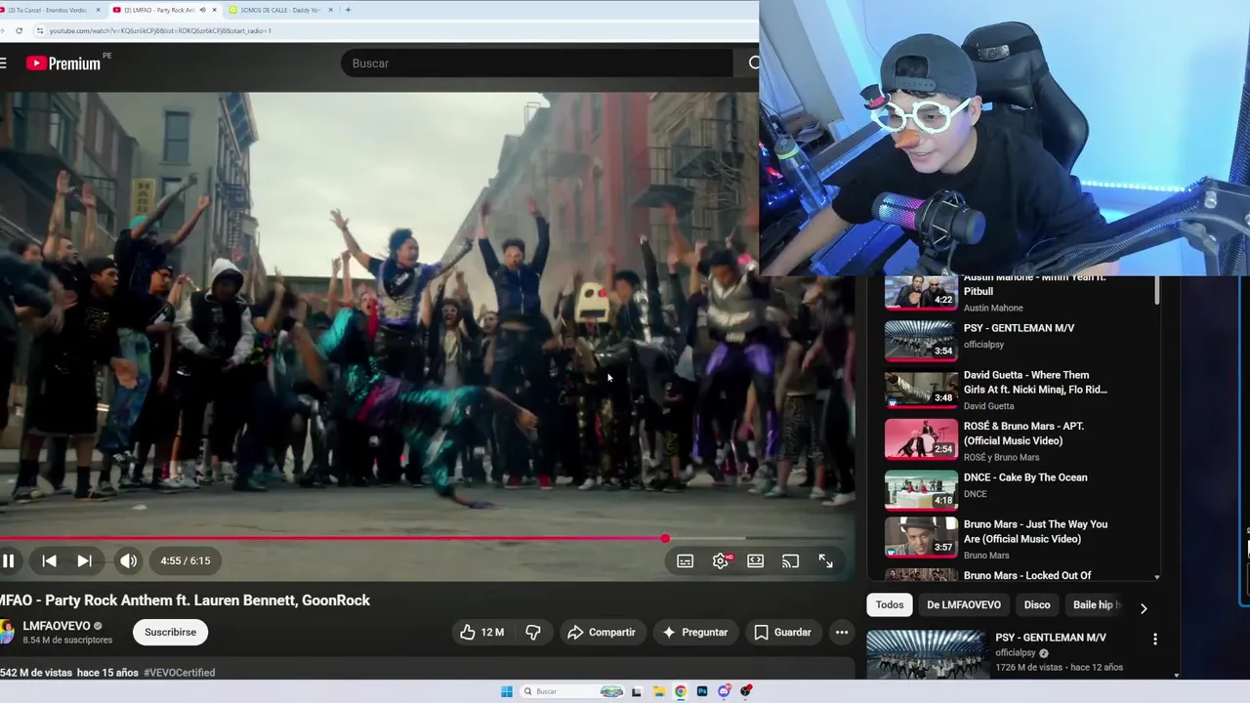Like the video with 12 M likes

481,633
